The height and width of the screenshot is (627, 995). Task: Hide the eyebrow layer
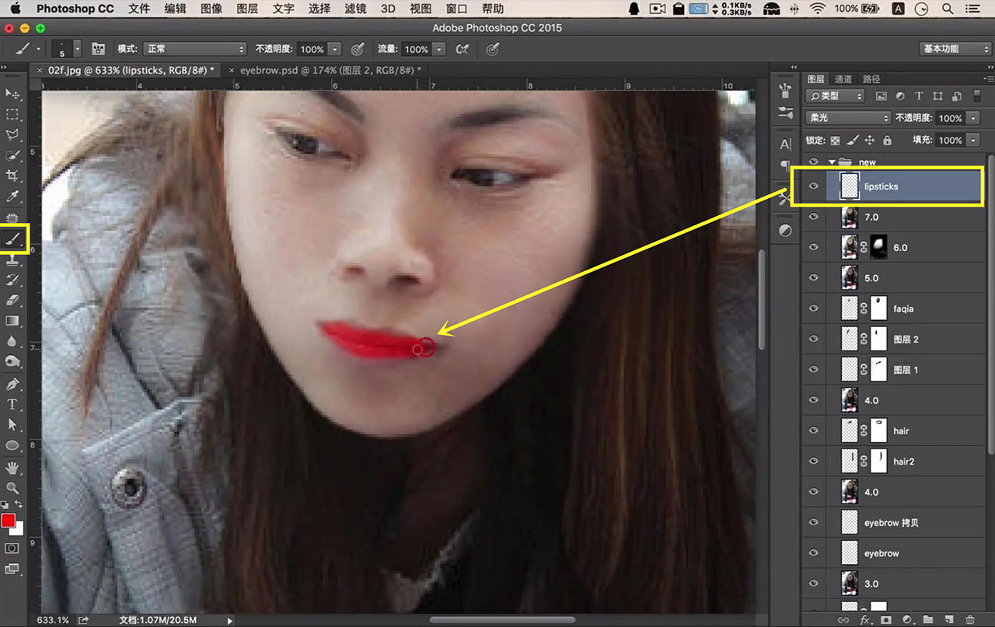pos(814,553)
